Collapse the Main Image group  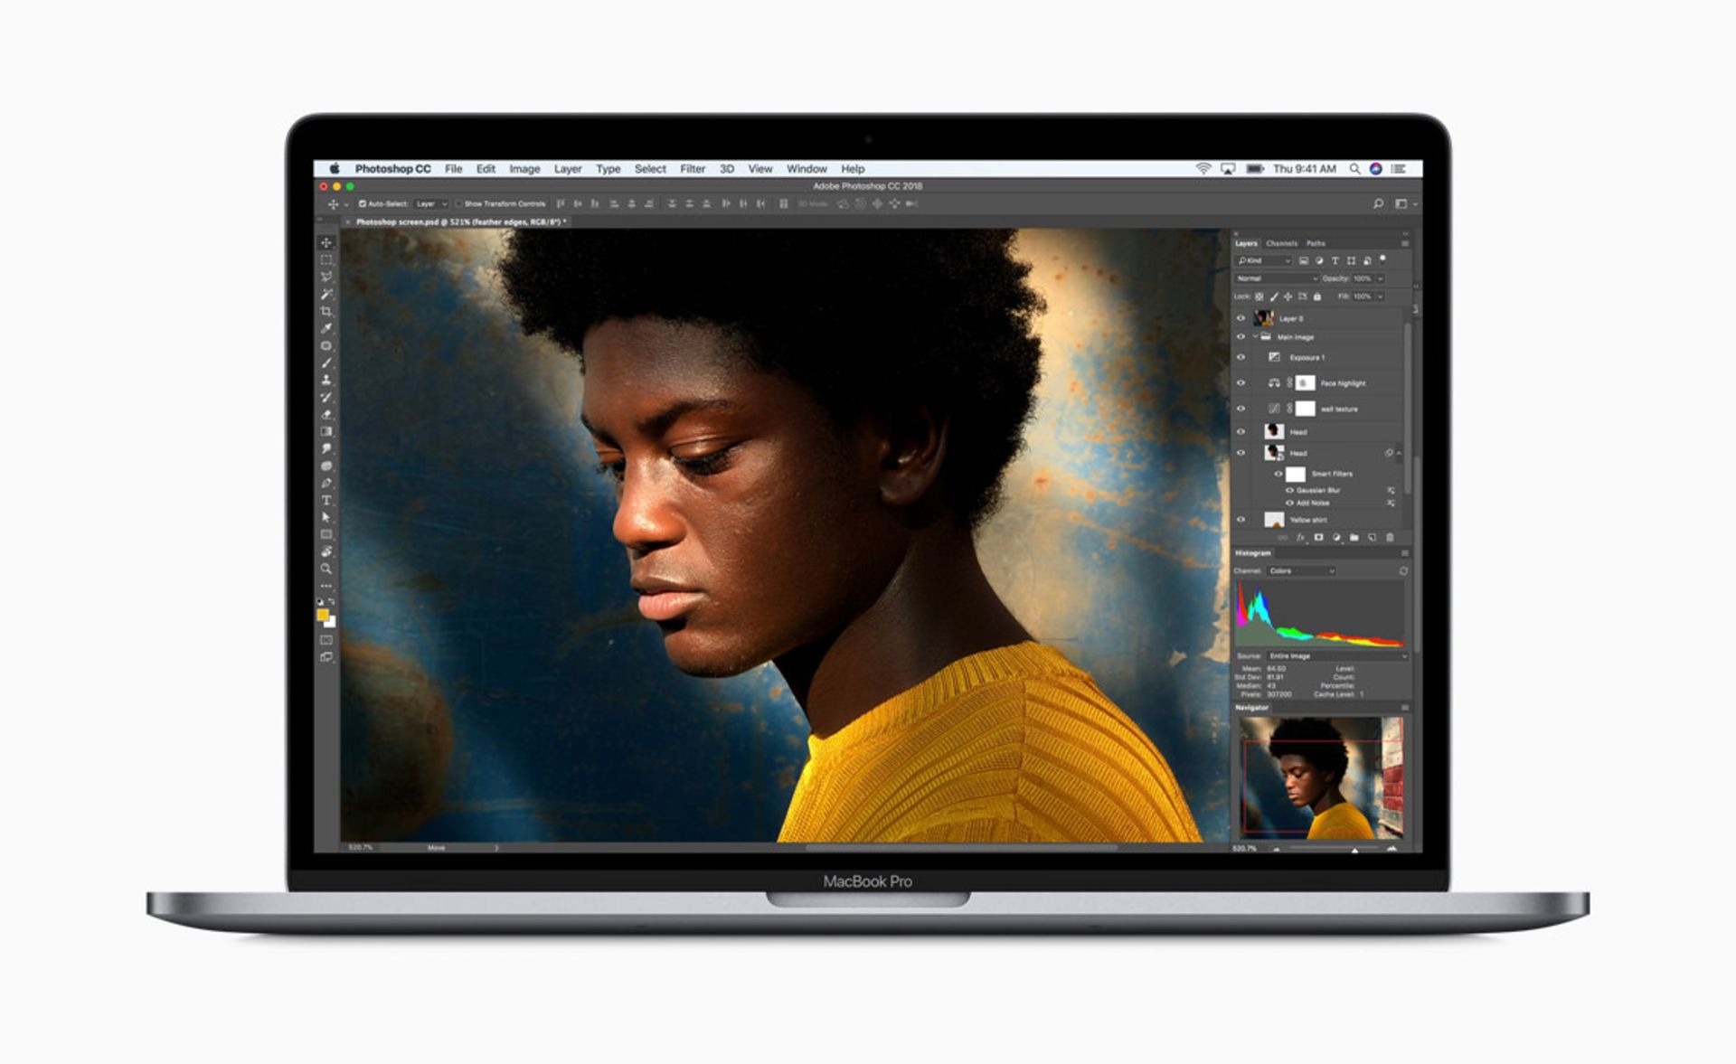click(x=1256, y=336)
